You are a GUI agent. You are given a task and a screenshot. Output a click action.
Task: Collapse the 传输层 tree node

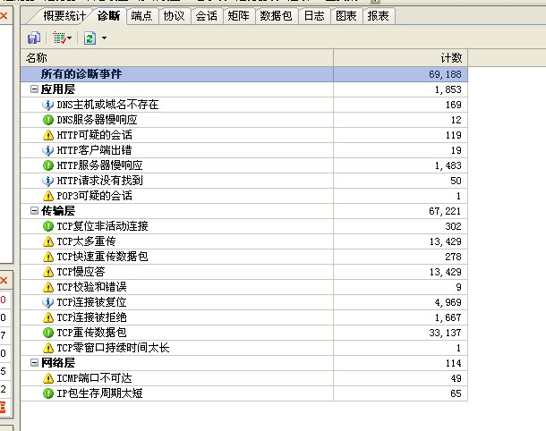click(34, 211)
